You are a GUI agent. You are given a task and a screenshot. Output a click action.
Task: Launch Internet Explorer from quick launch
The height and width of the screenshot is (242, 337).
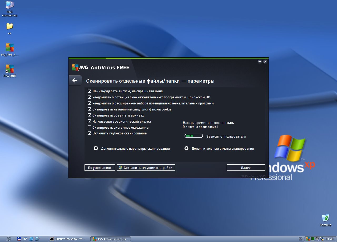click(31, 239)
